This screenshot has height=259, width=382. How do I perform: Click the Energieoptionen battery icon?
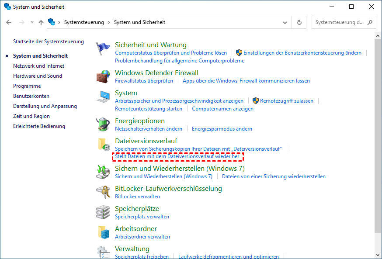(103, 124)
